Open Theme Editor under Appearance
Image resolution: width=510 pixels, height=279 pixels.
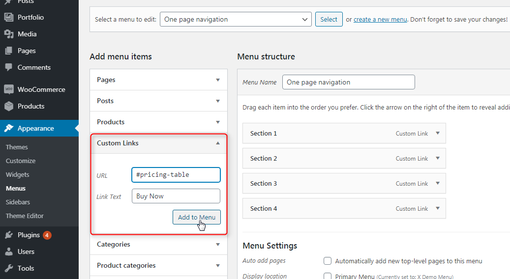(25, 216)
